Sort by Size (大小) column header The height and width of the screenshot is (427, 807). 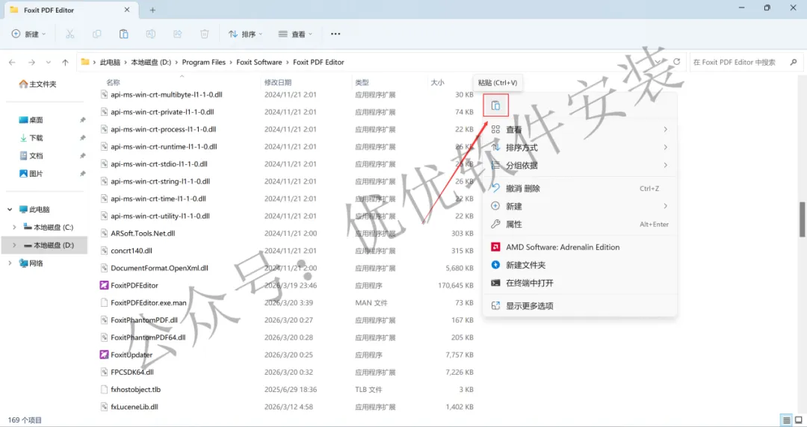pyautogui.click(x=437, y=82)
